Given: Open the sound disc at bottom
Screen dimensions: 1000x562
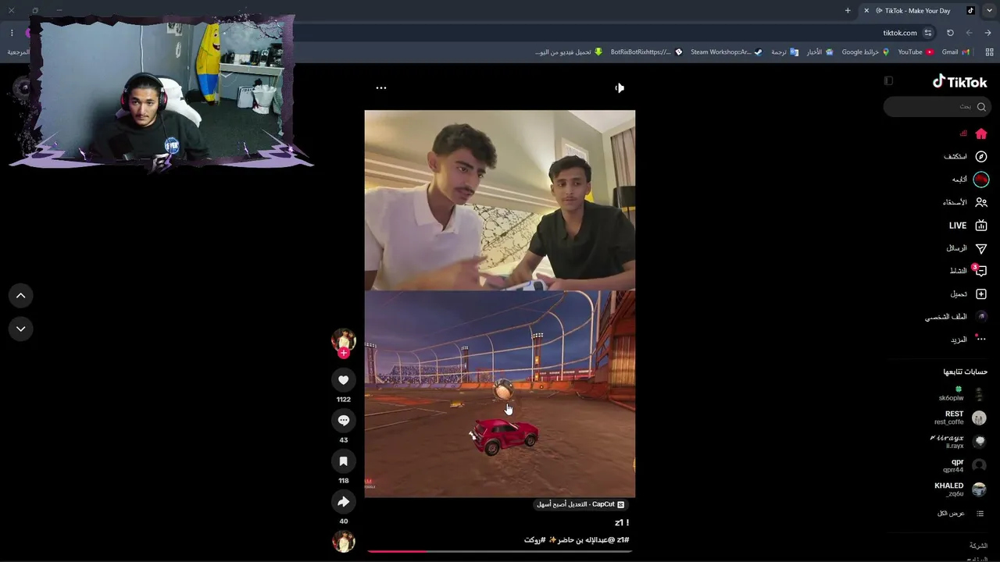Looking at the screenshot, I should click(x=344, y=541).
